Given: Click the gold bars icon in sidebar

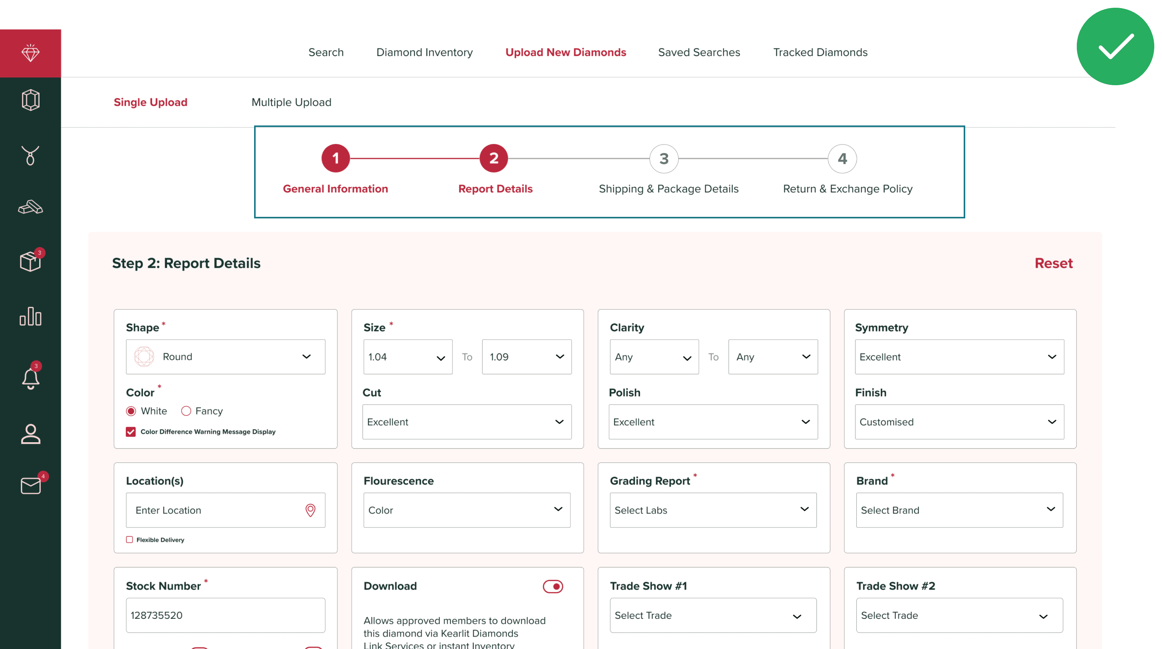Looking at the screenshot, I should point(30,207).
